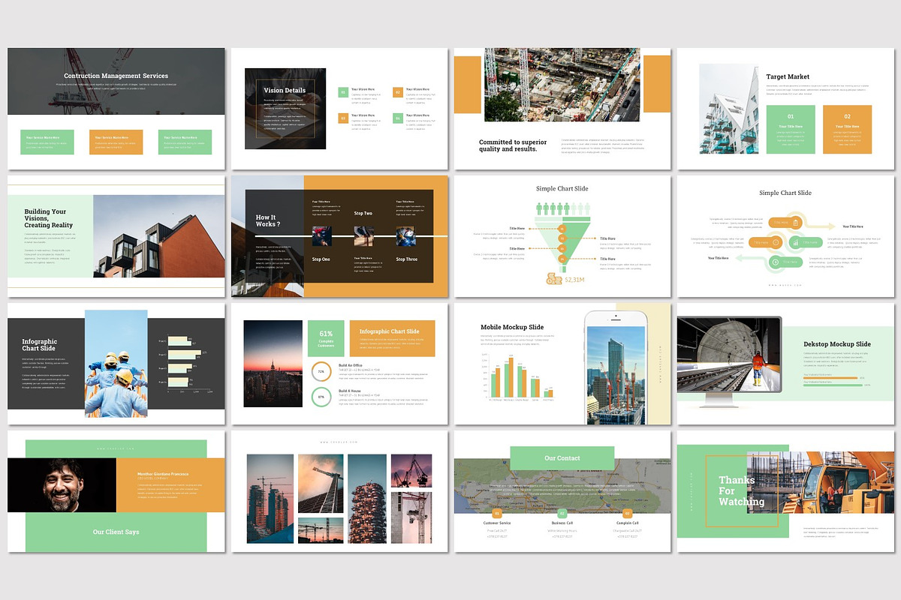Click the orange icon above Complain Call

[x=627, y=514]
